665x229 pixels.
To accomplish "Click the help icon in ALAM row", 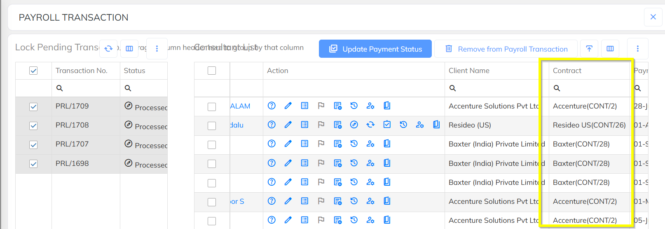I will (272, 106).
